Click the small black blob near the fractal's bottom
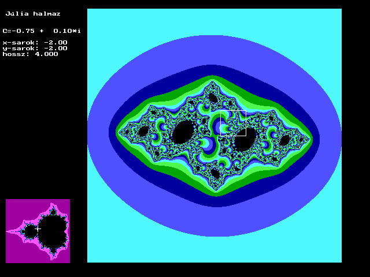Viewport: 370px width, 277px height. [x=216, y=173]
